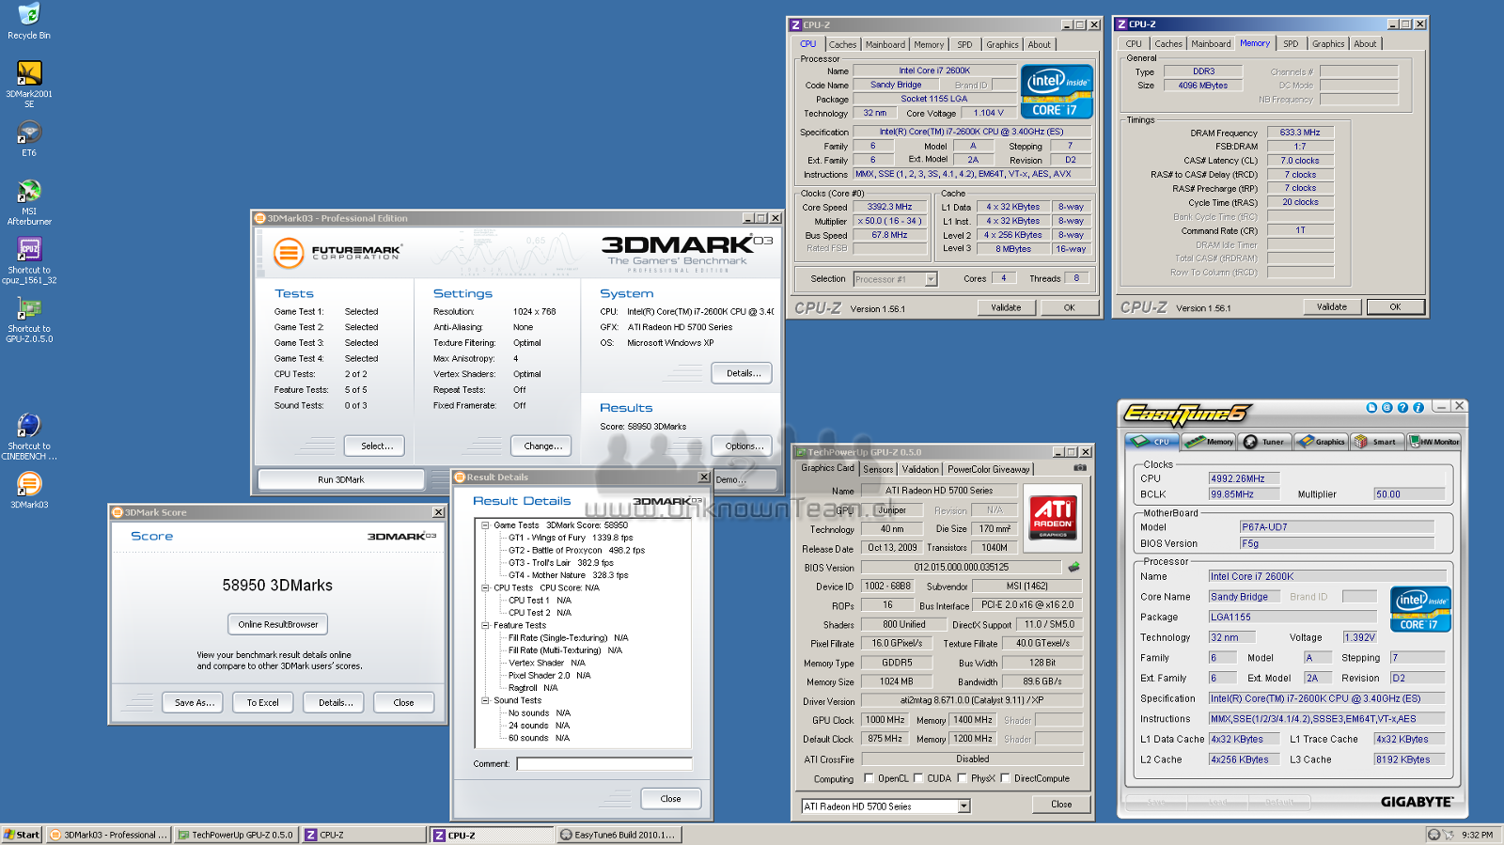Enable the CUDA checkbox in GPU-Z

(x=918, y=778)
